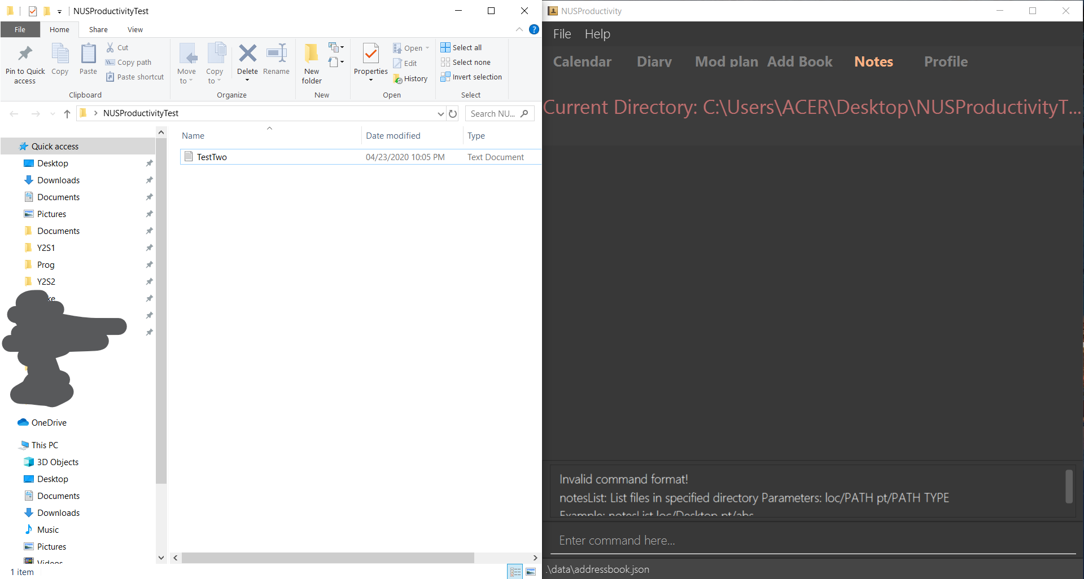Image resolution: width=1084 pixels, height=579 pixels.
Task: Open NUSProductivity File menu
Action: 562,34
